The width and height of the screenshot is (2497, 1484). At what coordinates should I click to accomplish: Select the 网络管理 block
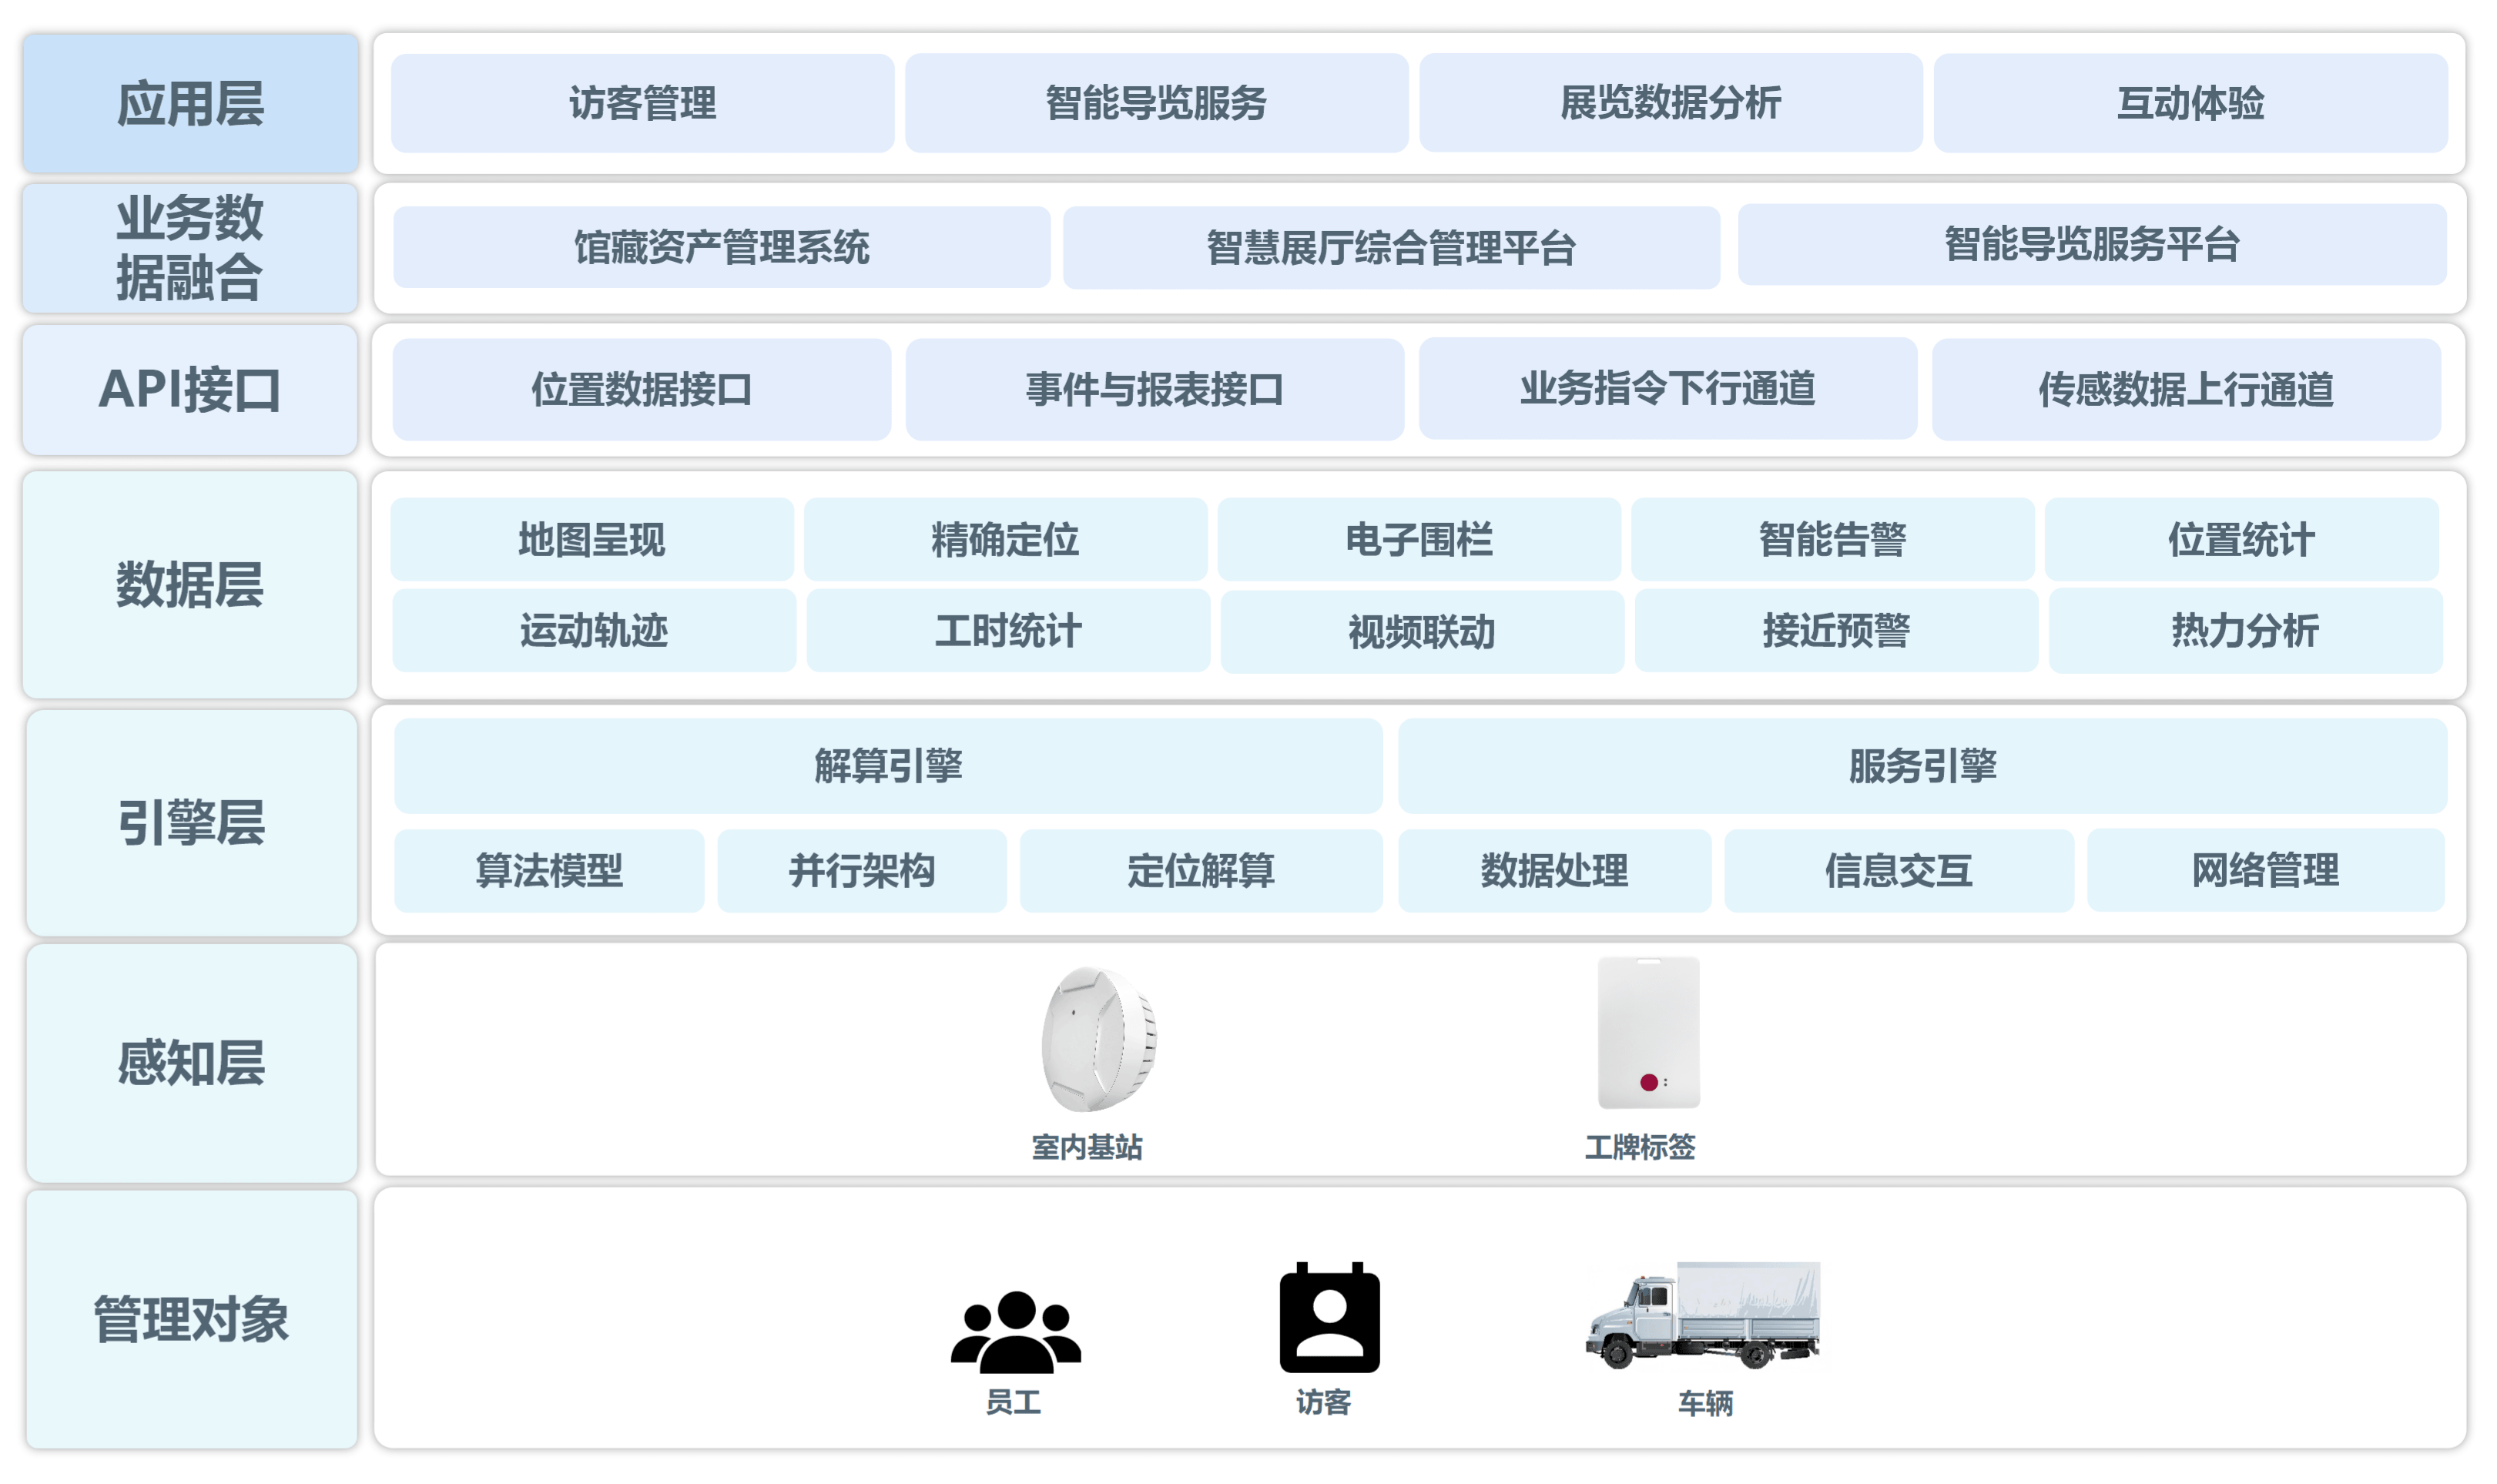click(2265, 870)
